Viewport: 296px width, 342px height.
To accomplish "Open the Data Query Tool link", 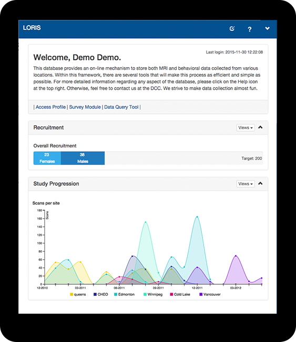I will click(x=121, y=107).
